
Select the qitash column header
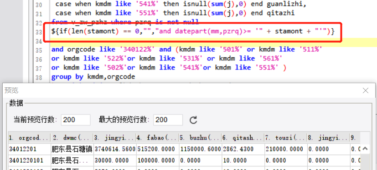point(243,137)
